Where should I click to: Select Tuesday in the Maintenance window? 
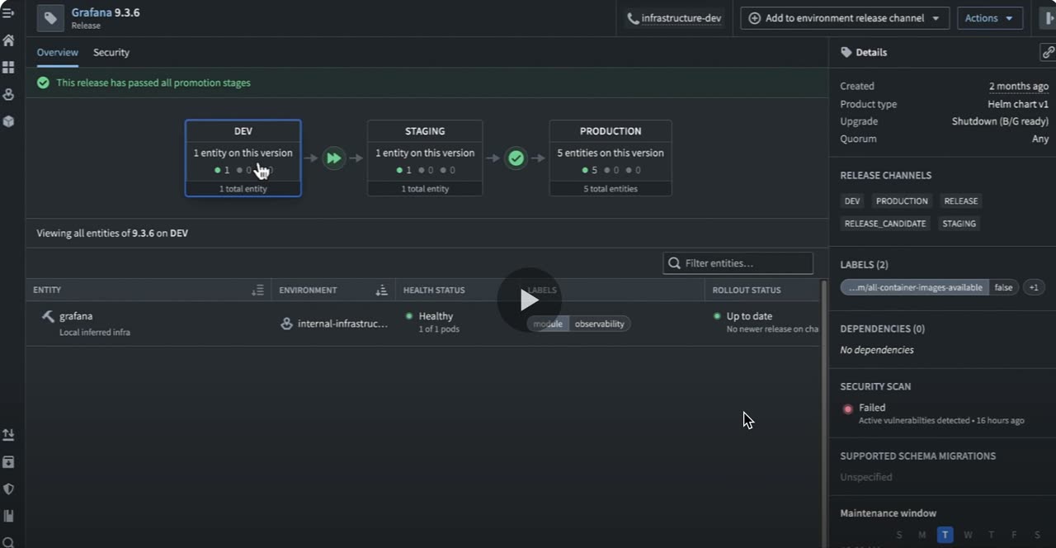(x=945, y=535)
